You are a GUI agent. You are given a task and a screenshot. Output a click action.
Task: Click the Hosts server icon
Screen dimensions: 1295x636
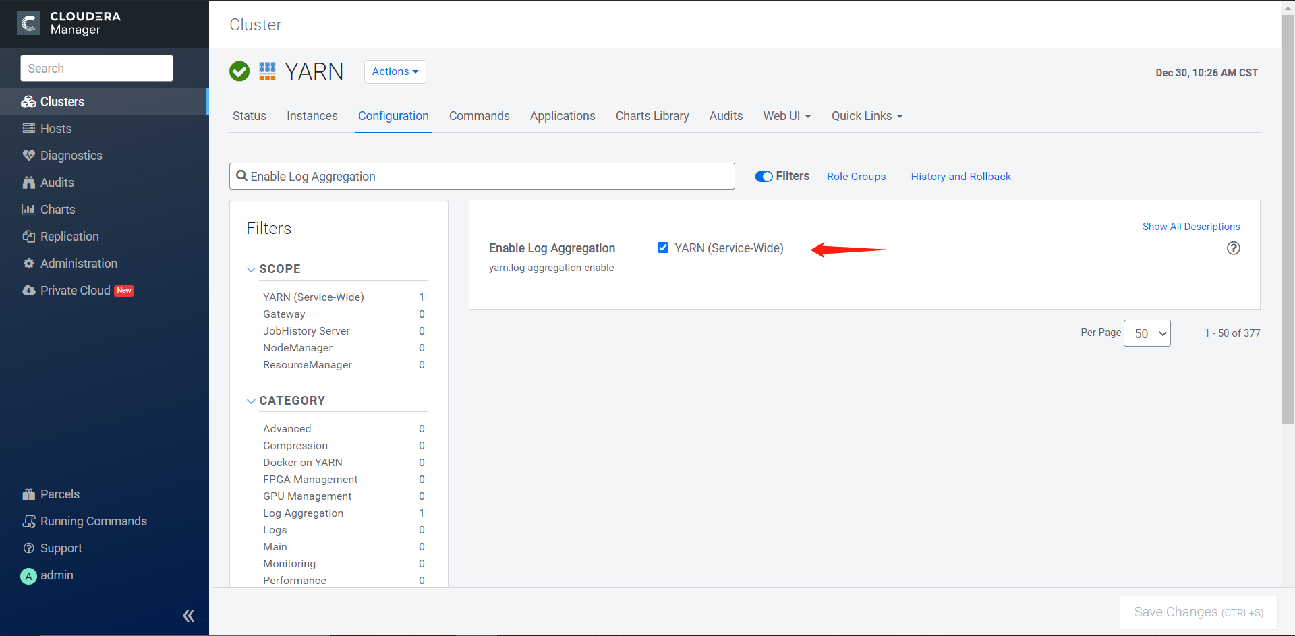pyautogui.click(x=28, y=129)
